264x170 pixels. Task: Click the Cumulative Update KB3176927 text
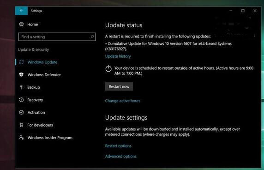(168, 46)
